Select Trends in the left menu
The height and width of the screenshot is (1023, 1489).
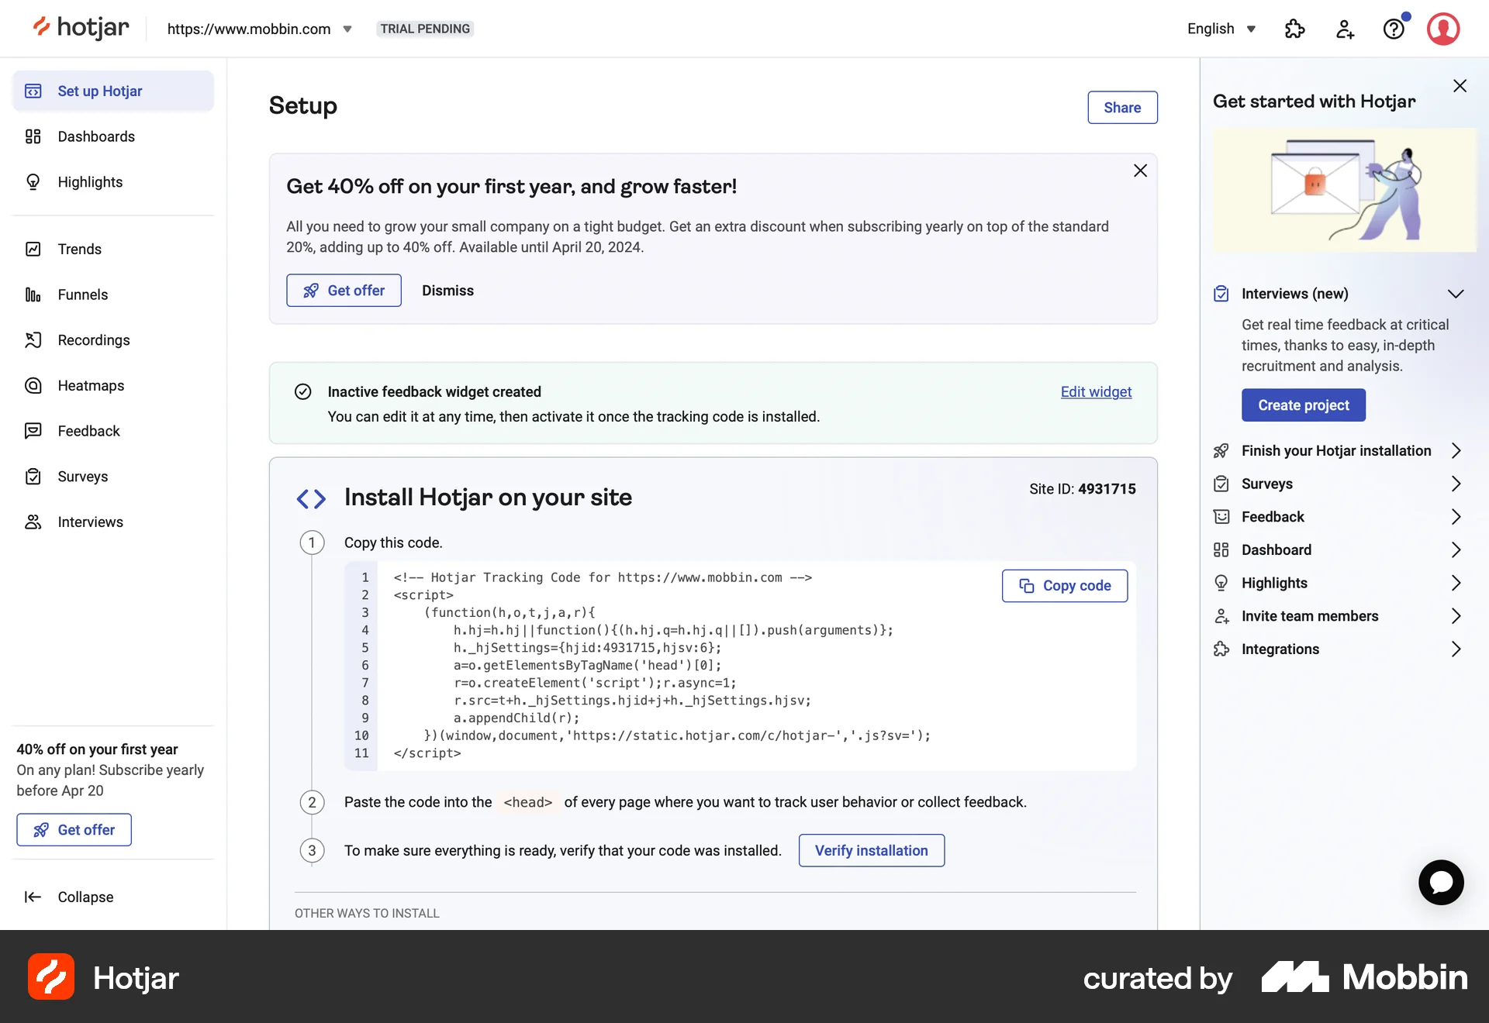[x=80, y=249]
